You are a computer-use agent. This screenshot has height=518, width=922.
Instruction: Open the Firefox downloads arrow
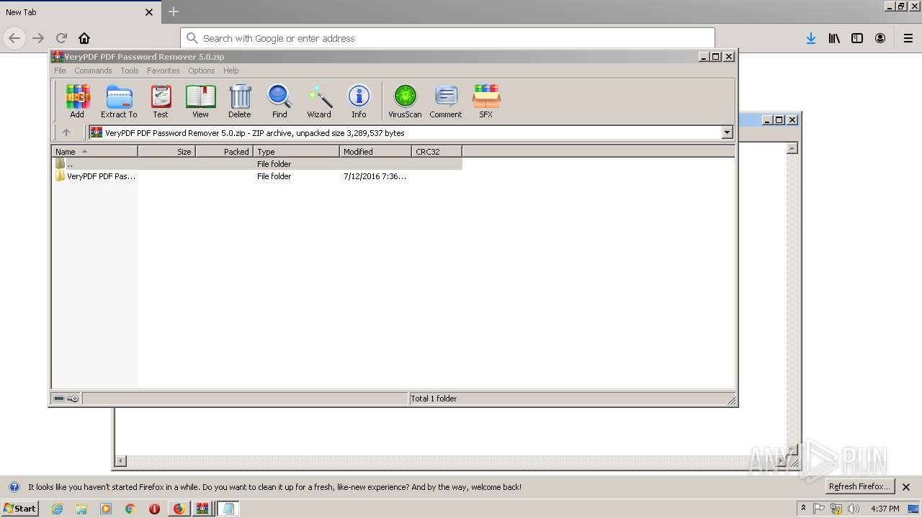click(x=811, y=38)
